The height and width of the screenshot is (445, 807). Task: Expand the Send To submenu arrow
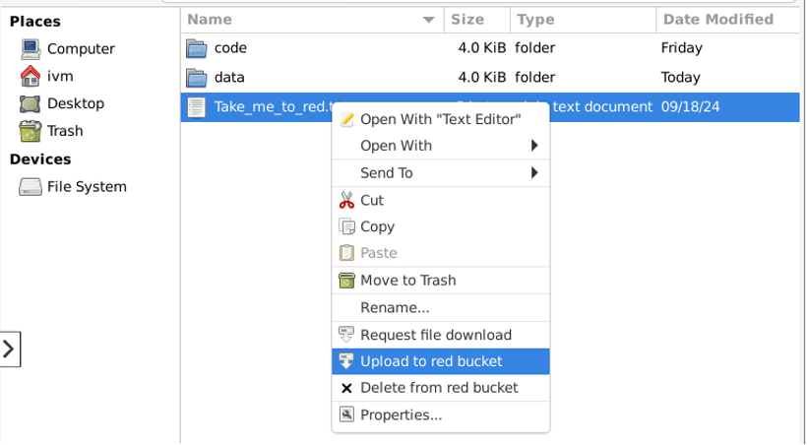(534, 173)
